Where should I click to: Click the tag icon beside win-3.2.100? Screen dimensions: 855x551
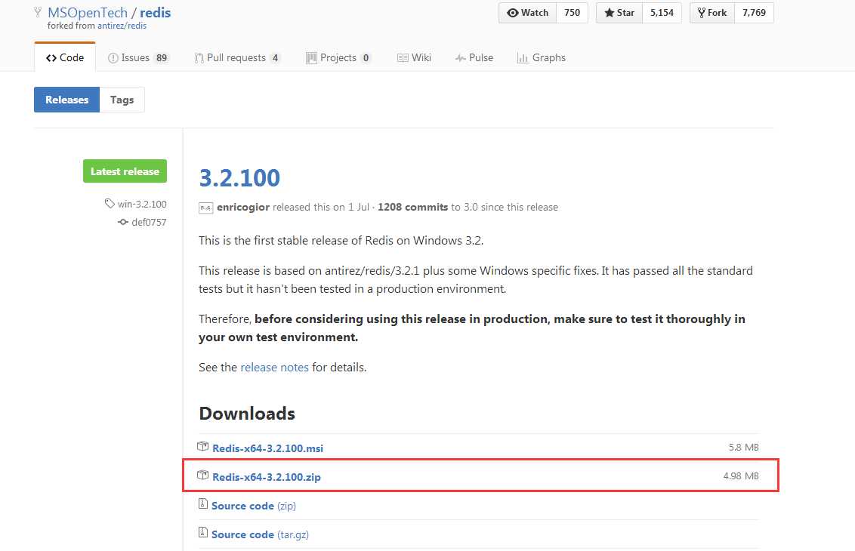110,203
